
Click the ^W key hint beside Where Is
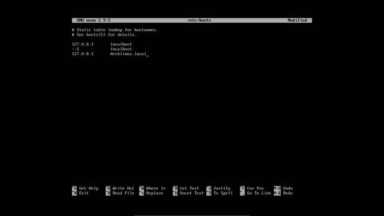point(142,188)
